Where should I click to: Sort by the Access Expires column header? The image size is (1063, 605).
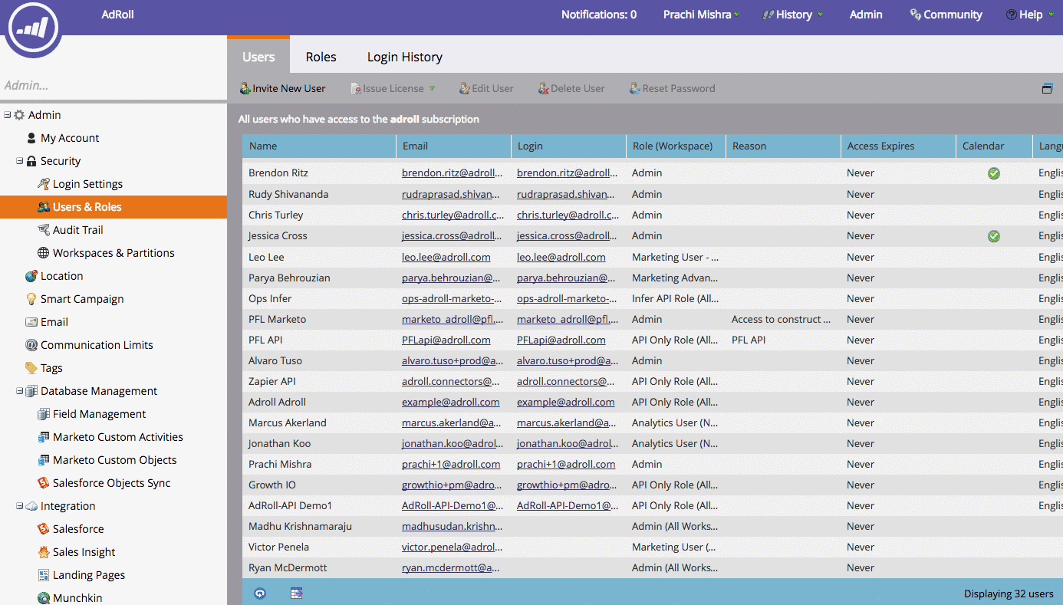tap(898, 146)
